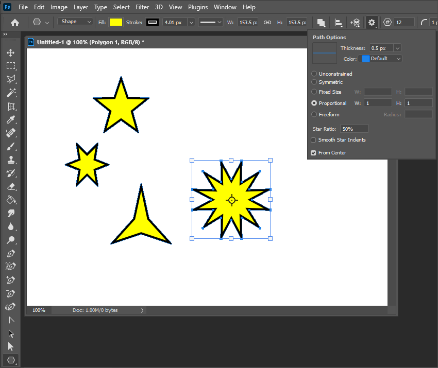The height and width of the screenshot is (368, 438).
Task: Open the path alignment options
Action: point(339,22)
